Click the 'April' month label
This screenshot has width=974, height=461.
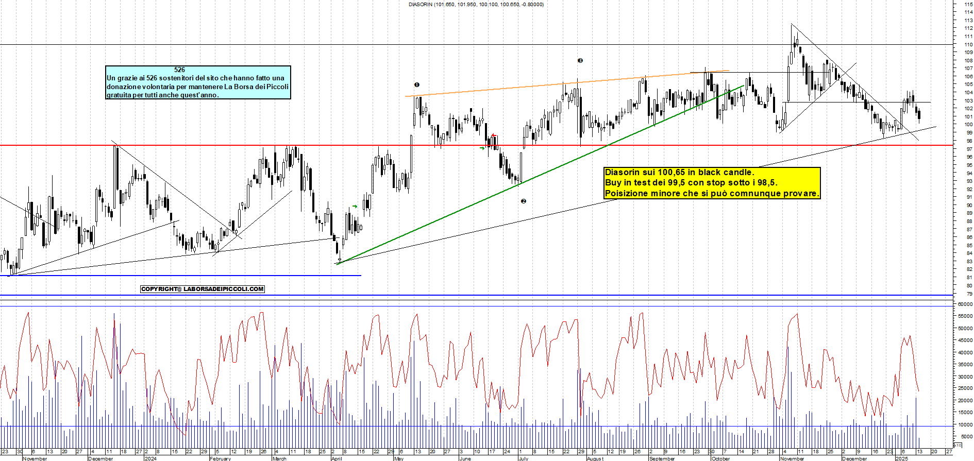coord(336,458)
